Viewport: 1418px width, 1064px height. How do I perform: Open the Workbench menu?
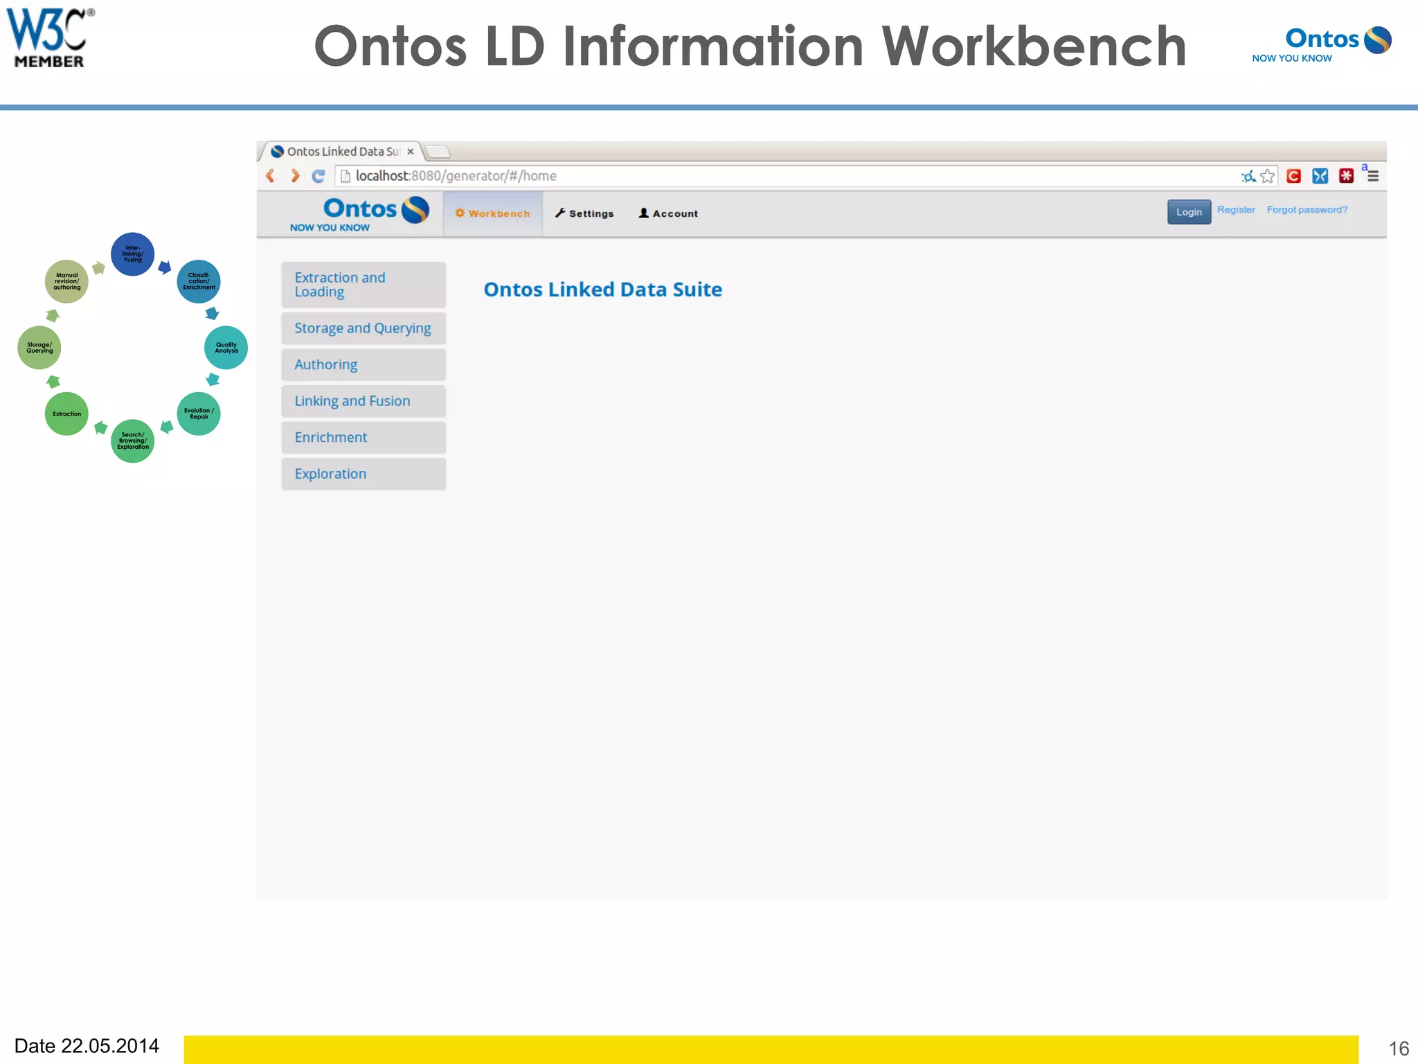click(492, 213)
